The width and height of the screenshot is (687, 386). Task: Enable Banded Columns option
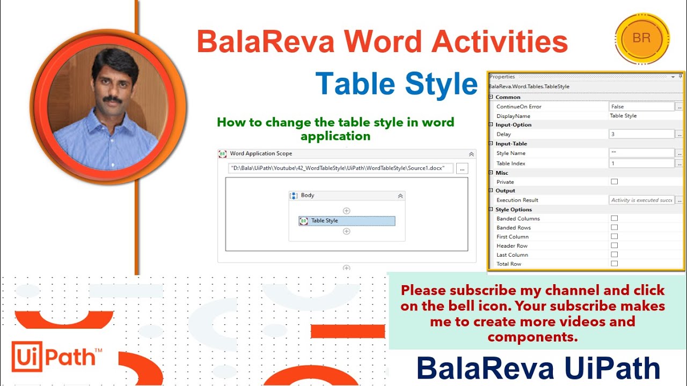(x=615, y=218)
